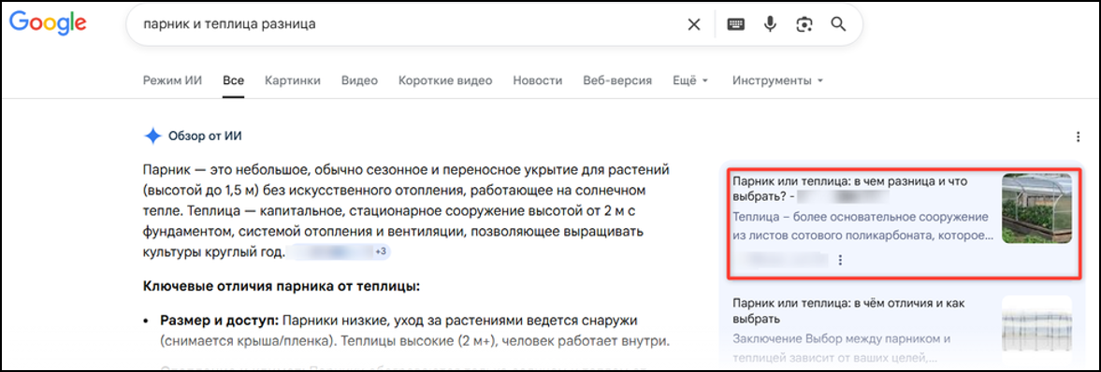This screenshot has height=372, width=1101.
Task: Clear the search query with the X icon
Action: [694, 24]
